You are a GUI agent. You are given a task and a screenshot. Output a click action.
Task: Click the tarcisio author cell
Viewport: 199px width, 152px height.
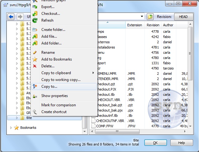tap(168, 68)
